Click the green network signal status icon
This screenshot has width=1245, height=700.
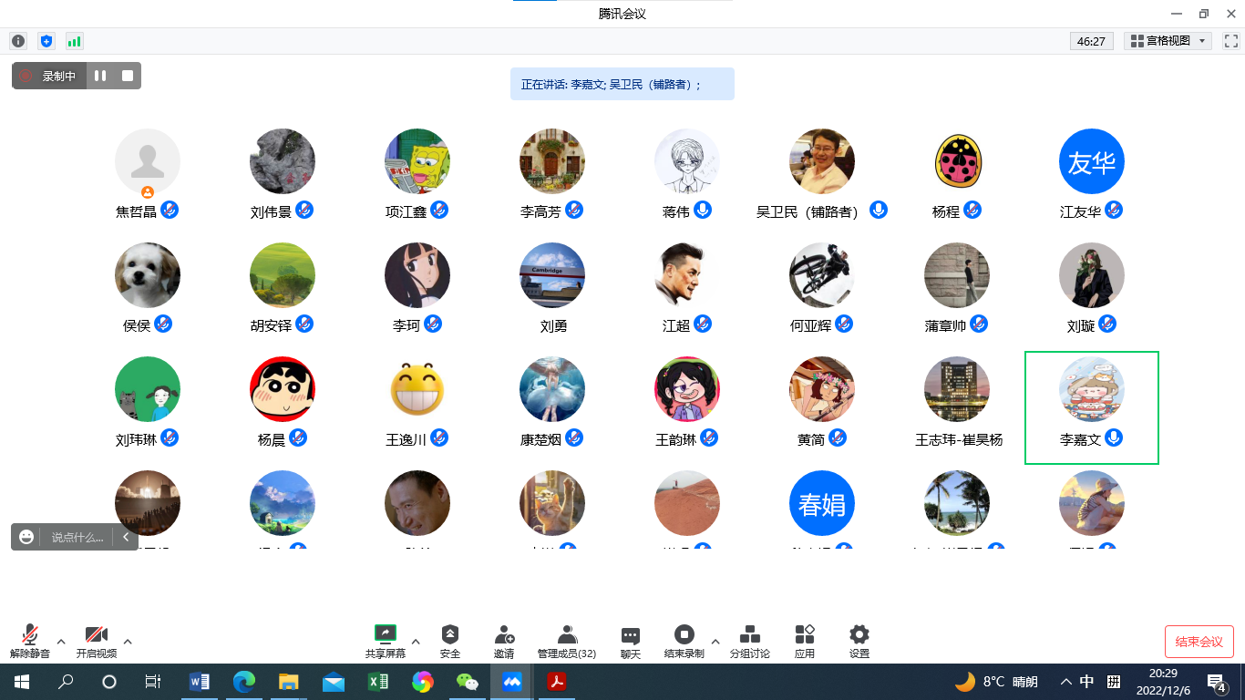coord(74,41)
